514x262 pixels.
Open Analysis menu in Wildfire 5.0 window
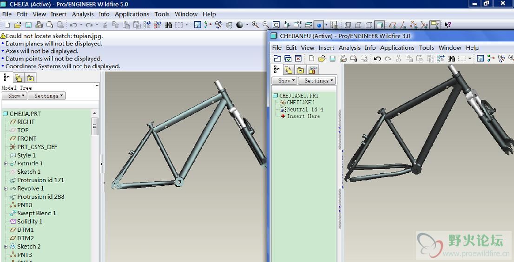tap(83, 14)
